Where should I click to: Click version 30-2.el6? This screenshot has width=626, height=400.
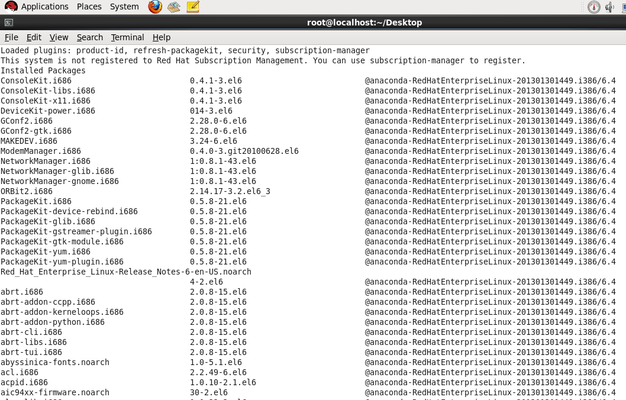tap(209, 392)
